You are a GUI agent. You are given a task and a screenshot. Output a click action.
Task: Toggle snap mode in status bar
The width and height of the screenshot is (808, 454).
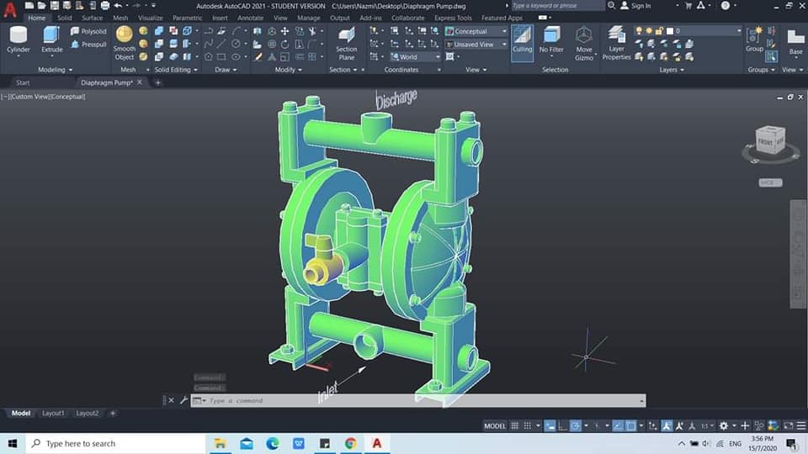pyautogui.click(x=527, y=425)
